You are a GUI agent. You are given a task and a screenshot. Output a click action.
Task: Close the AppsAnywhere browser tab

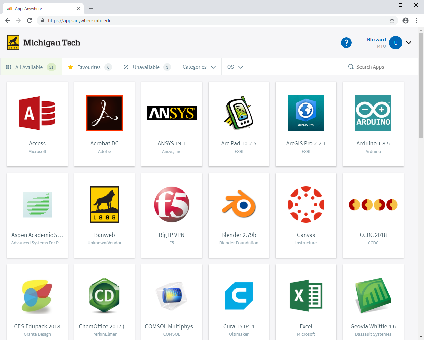click(x=78, y=9)
